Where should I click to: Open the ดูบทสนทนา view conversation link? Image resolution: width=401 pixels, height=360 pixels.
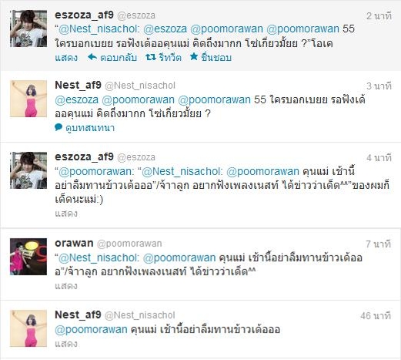pos(90,128)
